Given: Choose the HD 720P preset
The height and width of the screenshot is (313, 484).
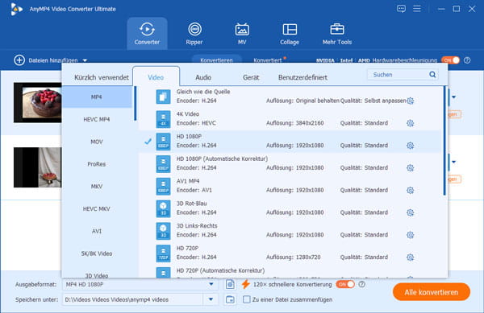Looking at the screenshot, I should pos(290,253).
